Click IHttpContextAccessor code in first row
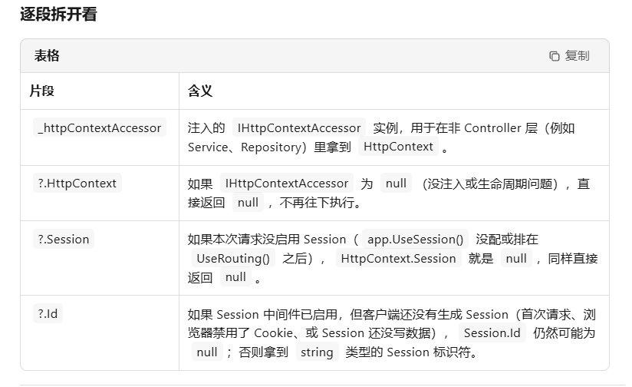 click(299, 127)
